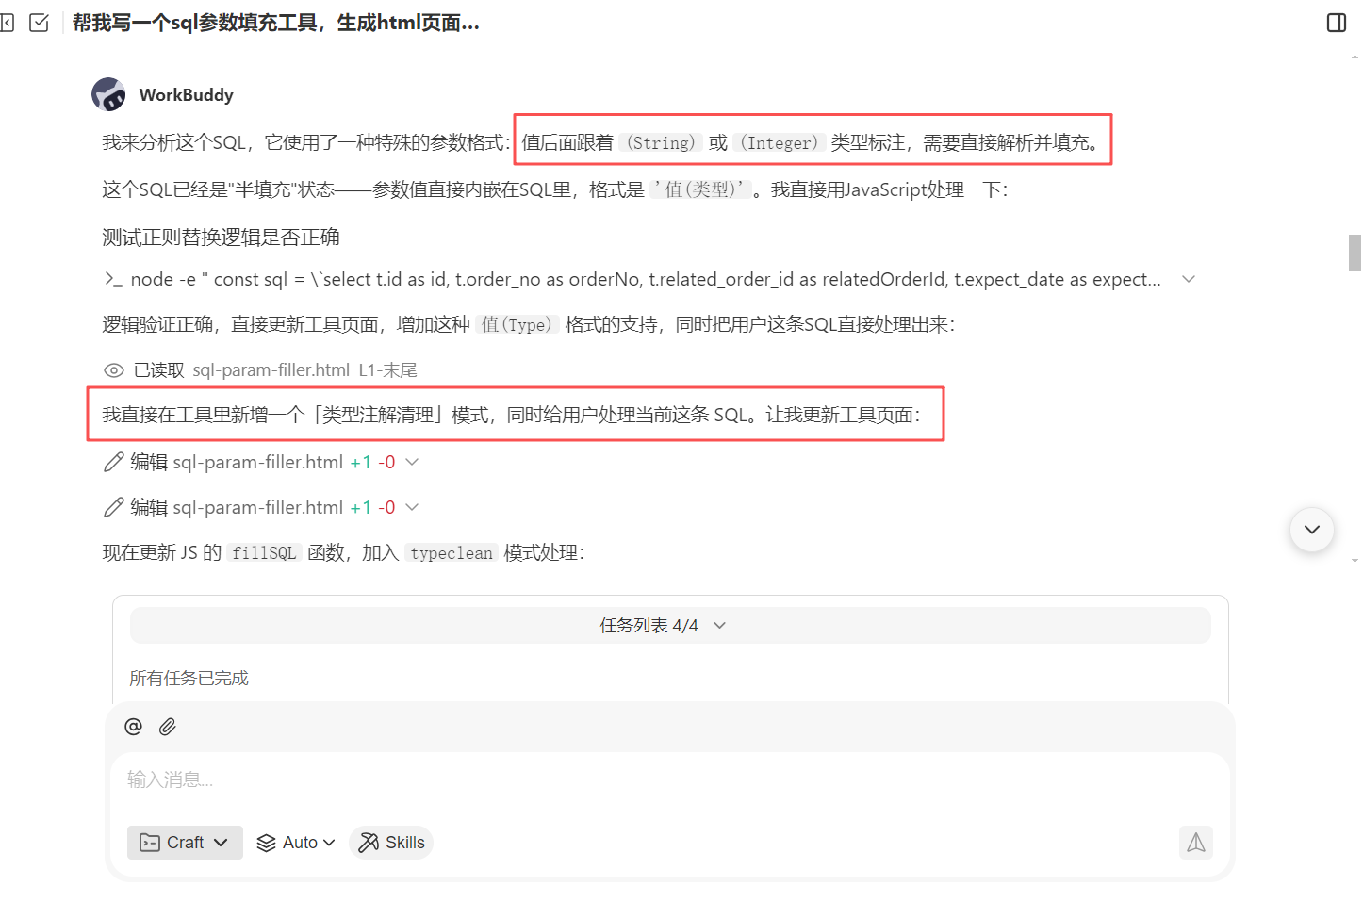The image size is (1363, 902).
Task: Click the node -e const sql command line
Action: click(x=646, y=279)
